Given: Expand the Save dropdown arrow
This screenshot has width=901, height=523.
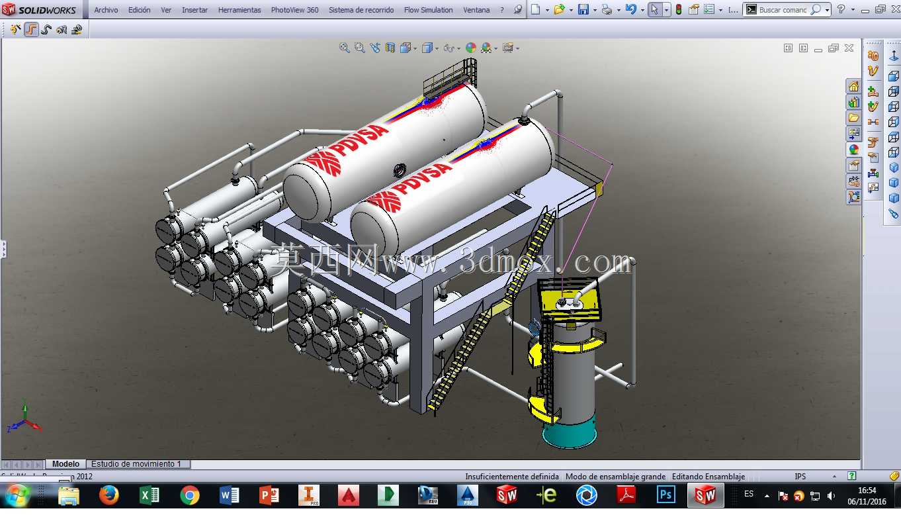Looking at the screenshot, I should (x=594, y=10).
